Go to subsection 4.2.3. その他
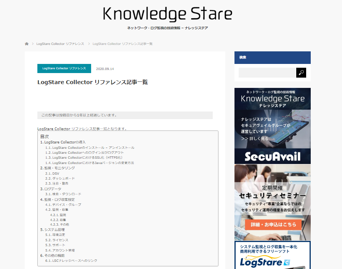Screen dimensions: 342x269 point(59,224)
